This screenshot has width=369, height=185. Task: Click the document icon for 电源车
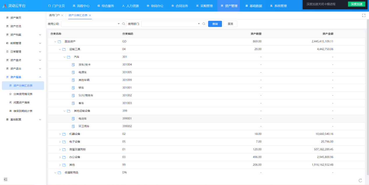pos(73,72)
